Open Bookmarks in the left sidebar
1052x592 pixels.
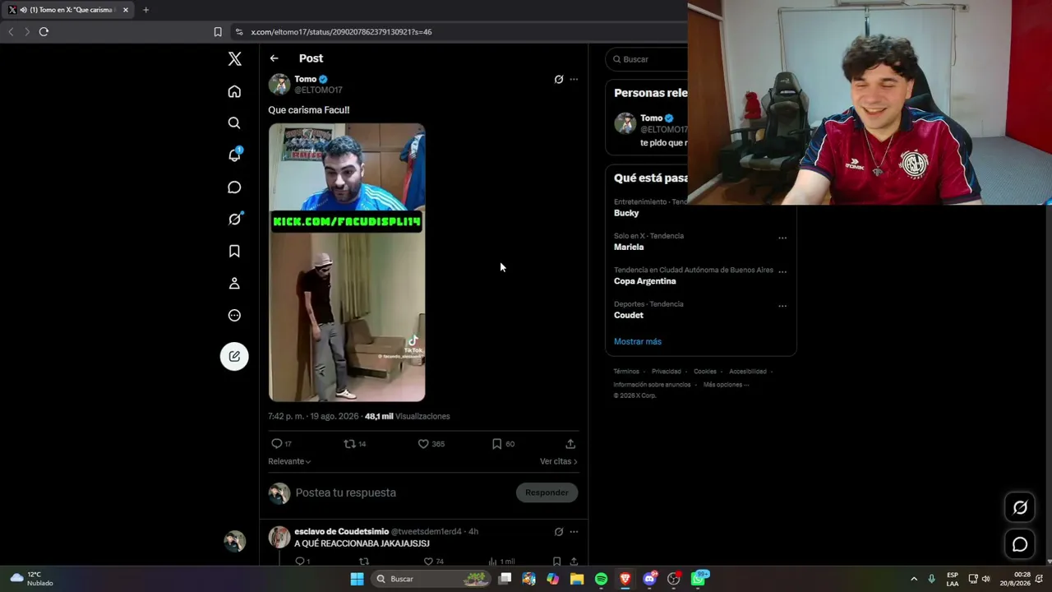(234, 251)
